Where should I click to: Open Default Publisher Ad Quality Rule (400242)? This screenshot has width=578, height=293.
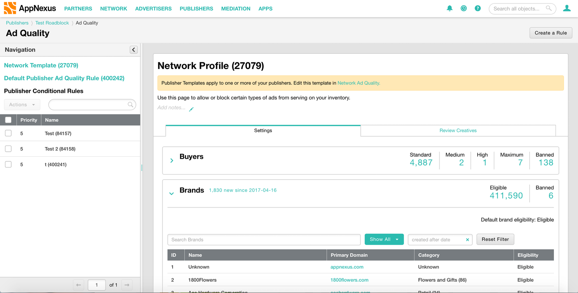tap(64, 78)
